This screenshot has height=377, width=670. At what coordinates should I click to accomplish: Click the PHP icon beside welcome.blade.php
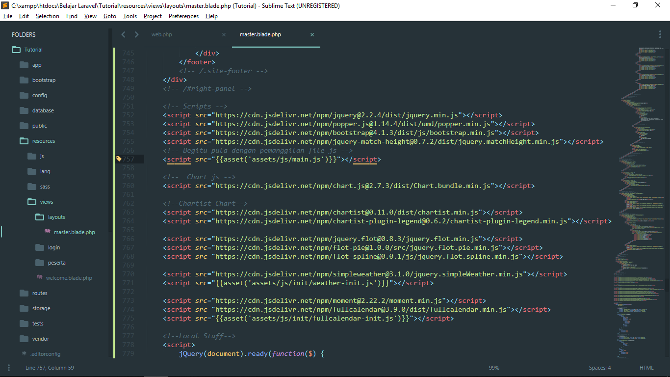(x=39, y=277)
